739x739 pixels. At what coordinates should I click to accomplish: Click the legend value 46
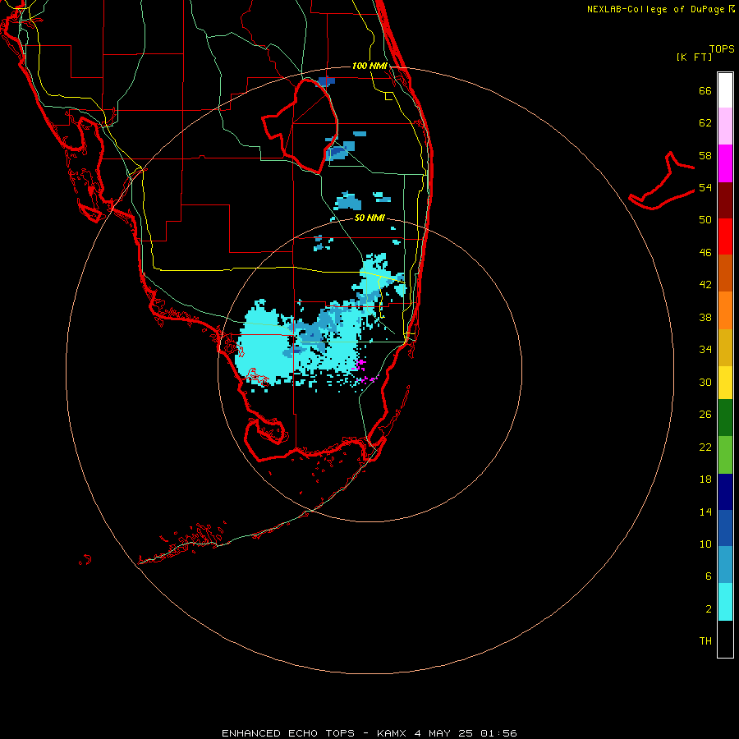(x=705, y=252)
